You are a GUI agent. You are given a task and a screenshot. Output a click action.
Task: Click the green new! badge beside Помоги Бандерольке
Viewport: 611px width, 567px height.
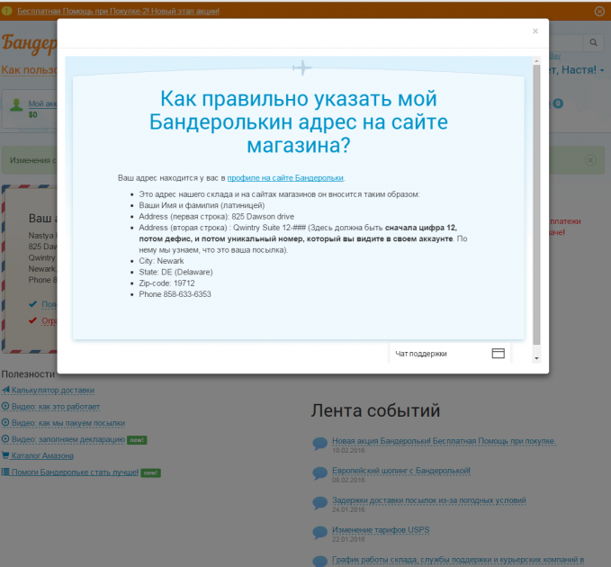pyautogui.click(x=150, y=472)
